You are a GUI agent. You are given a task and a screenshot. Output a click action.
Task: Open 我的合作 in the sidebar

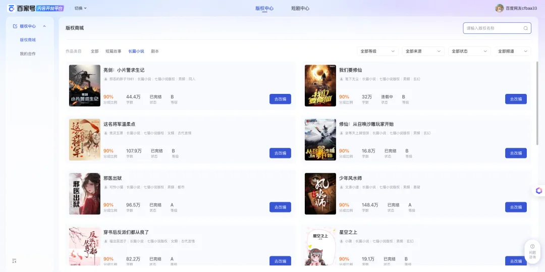[28, 53]
